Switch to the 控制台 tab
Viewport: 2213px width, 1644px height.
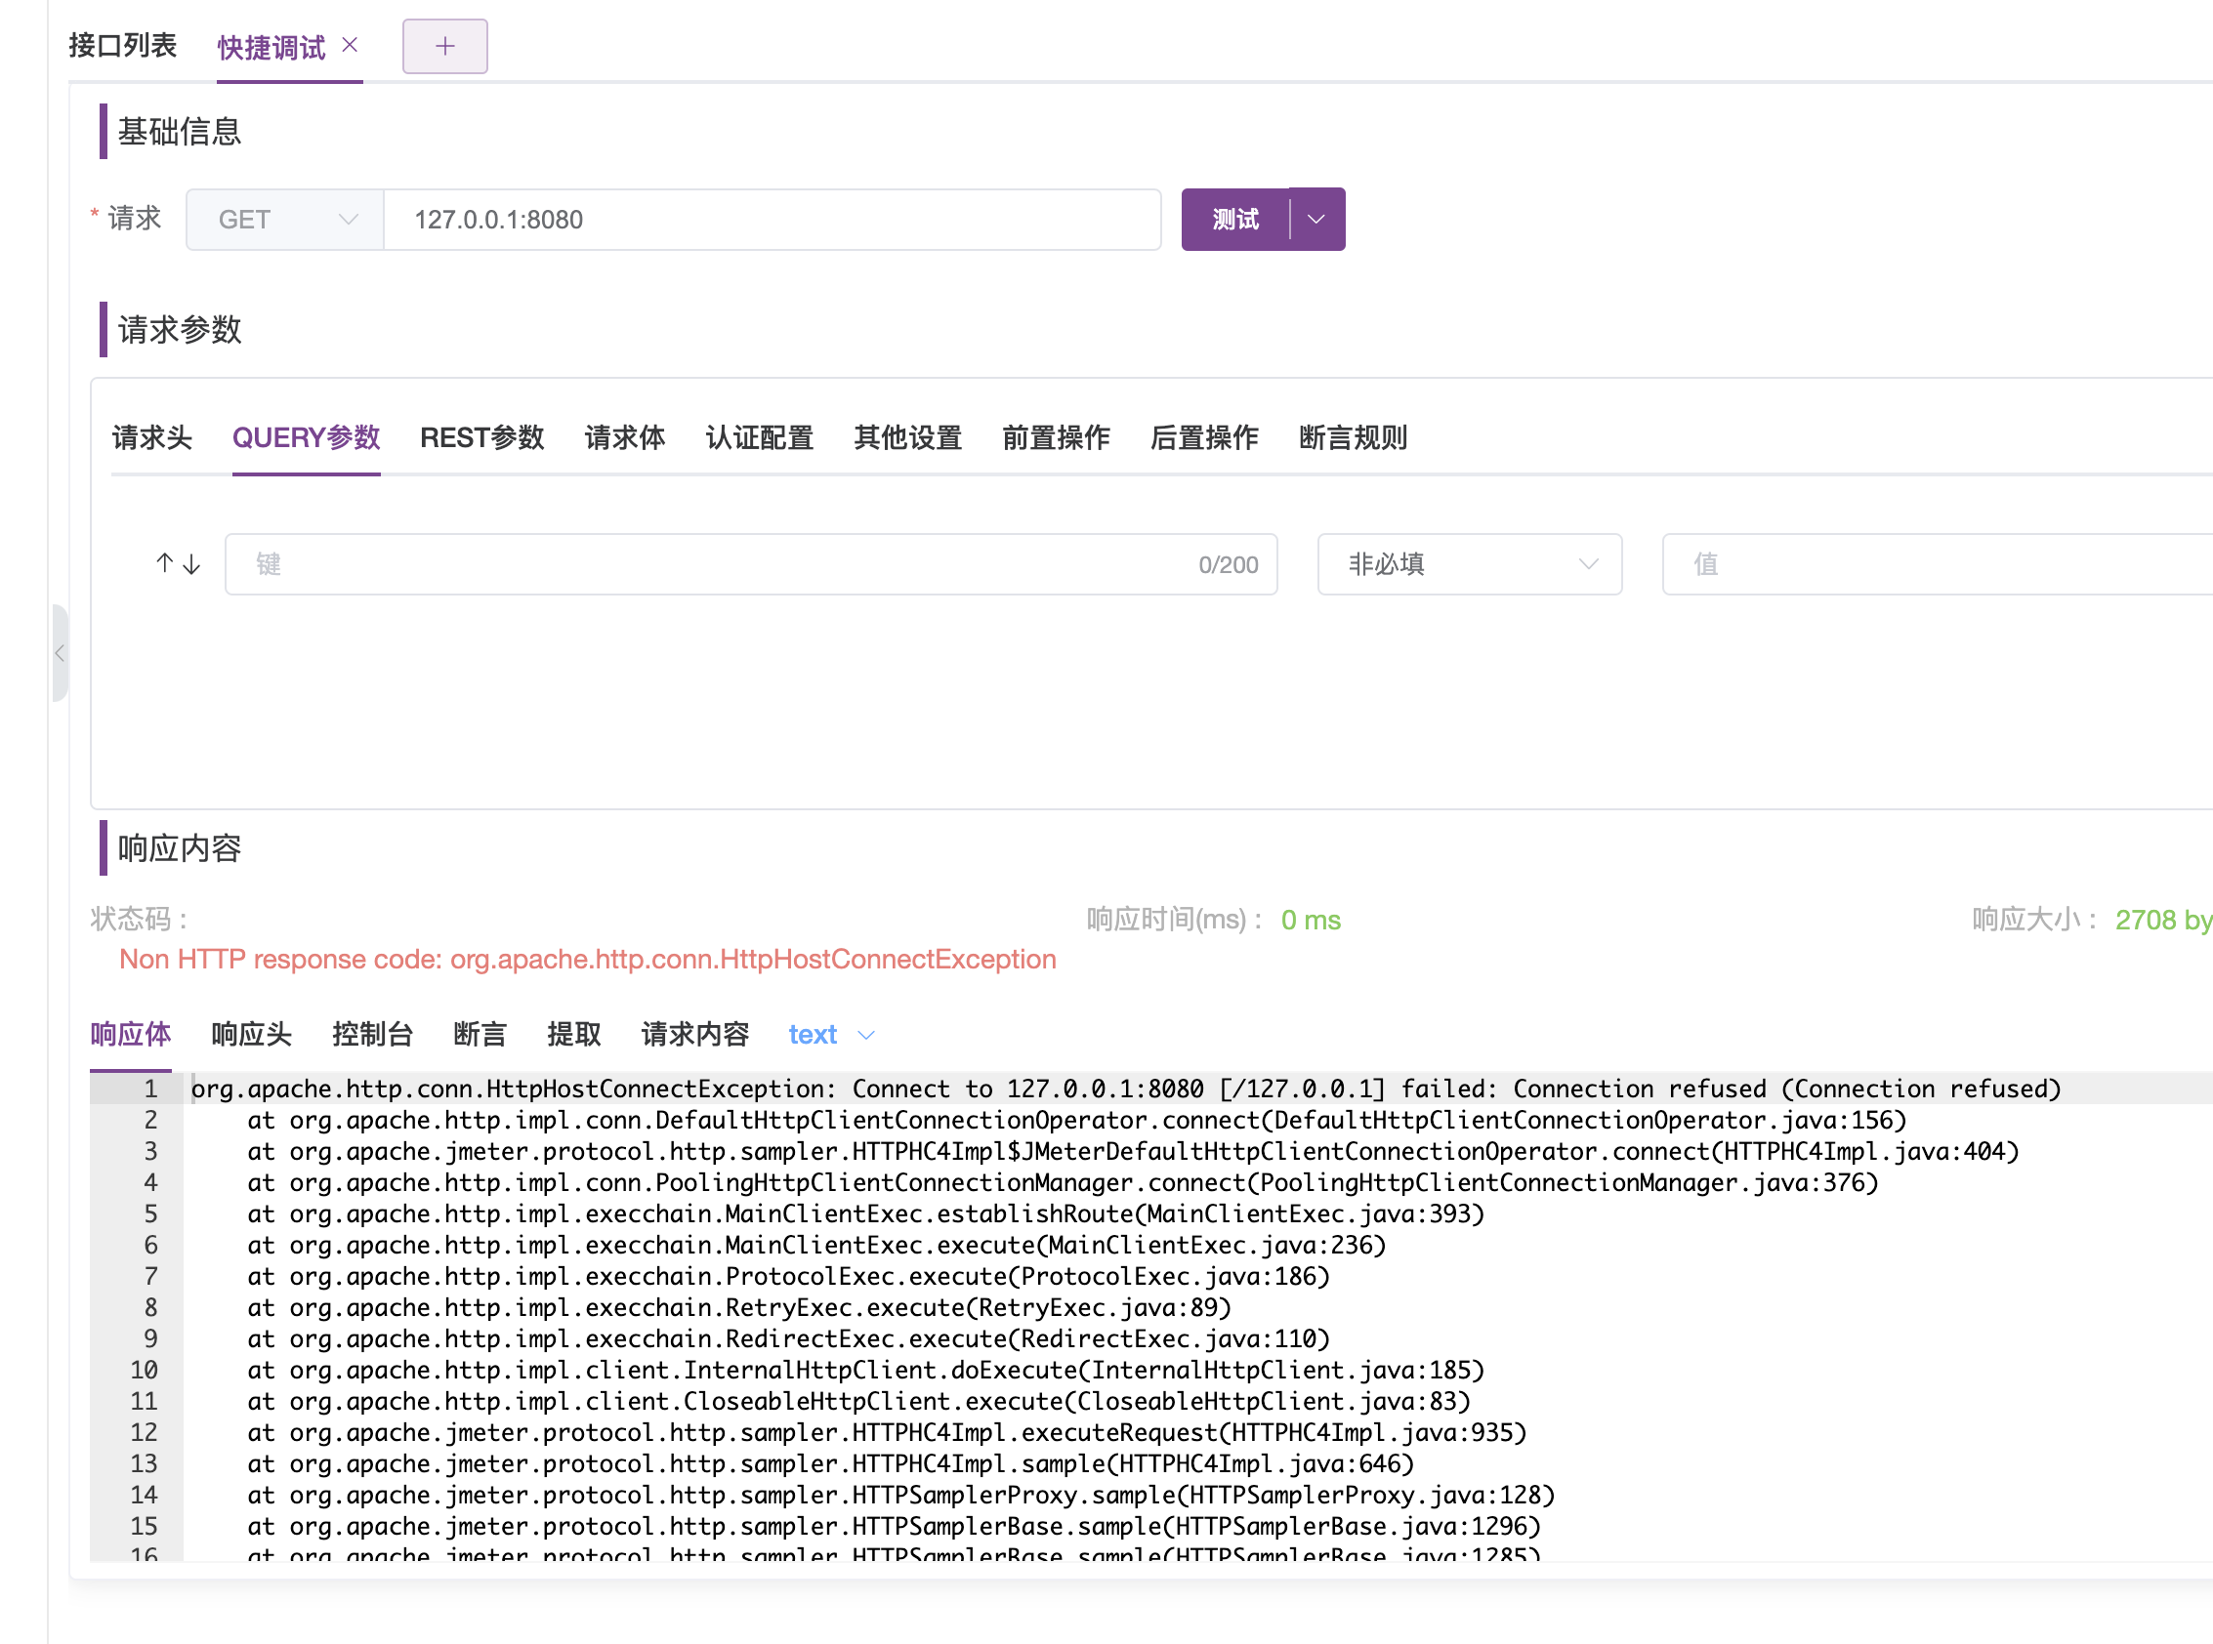click(372, 1035)
